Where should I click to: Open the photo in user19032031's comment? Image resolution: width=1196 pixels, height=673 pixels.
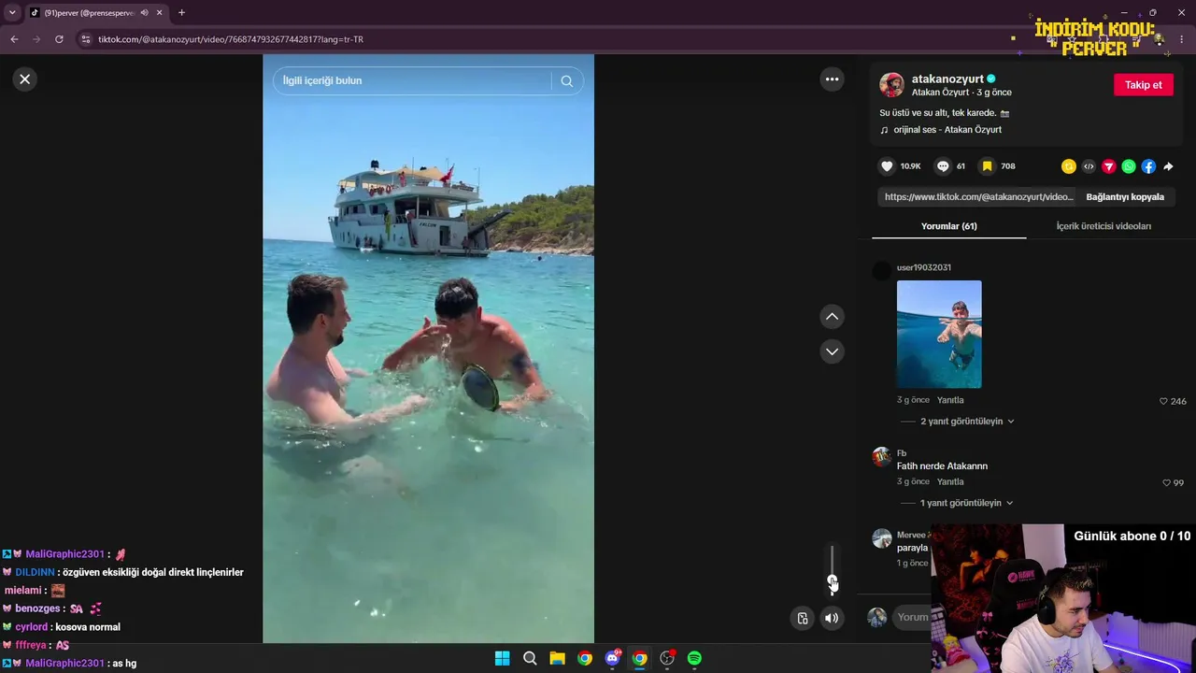pos(939,334)
